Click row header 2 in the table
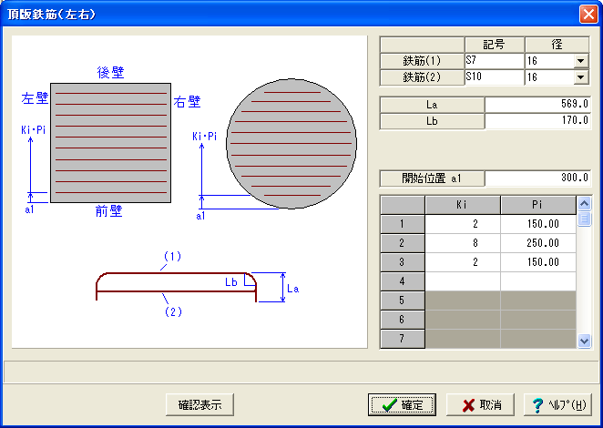Screen dimensions: 603x428 coord(403,243)
